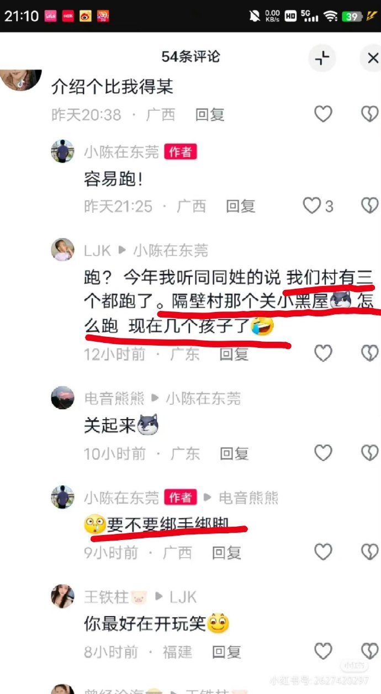
Task: Reply to the 介绍个比我得某 comment
Action: (210, 115)
